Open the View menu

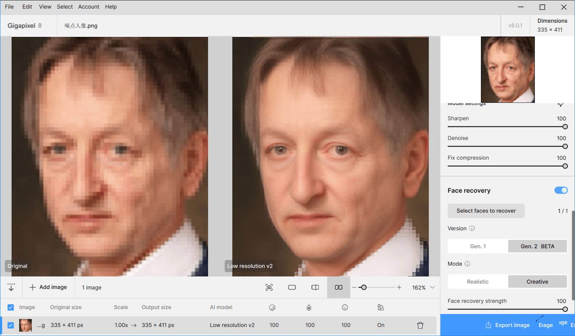45,6
